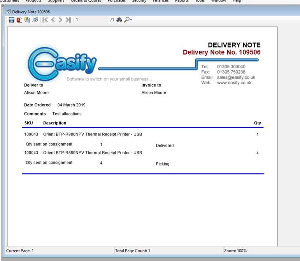Expand the magnifier zoom dropdown
This screenshot has height=261, width=300.
click(x=128, y=20)
